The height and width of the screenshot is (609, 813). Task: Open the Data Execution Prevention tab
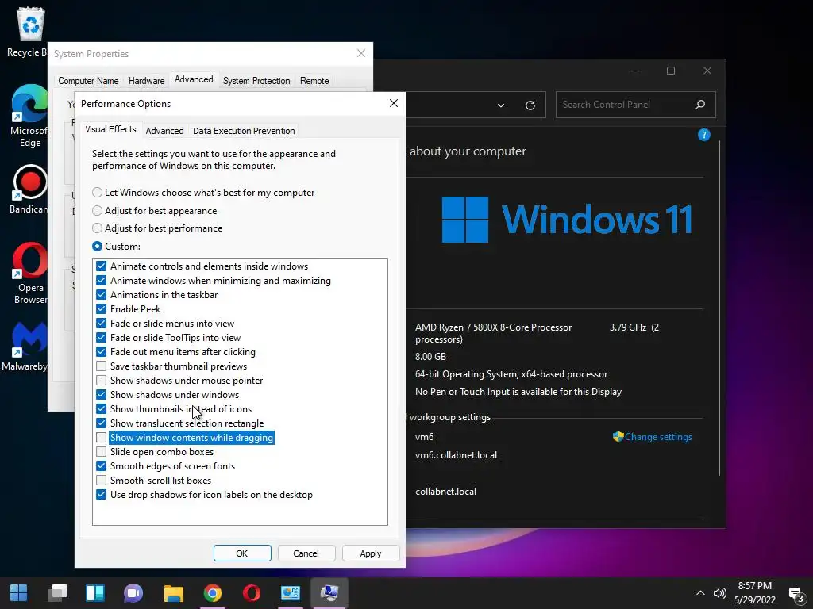[x=244, y=131]
